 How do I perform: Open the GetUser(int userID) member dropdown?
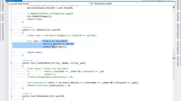(133, 4)
